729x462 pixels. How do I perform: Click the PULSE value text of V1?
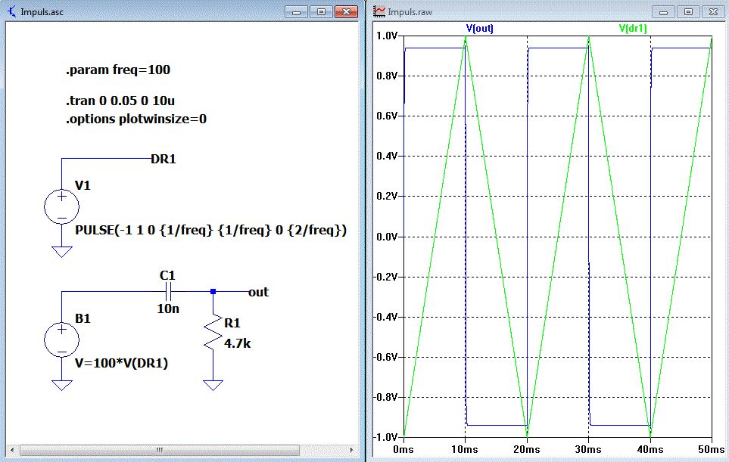click(211, 230)
